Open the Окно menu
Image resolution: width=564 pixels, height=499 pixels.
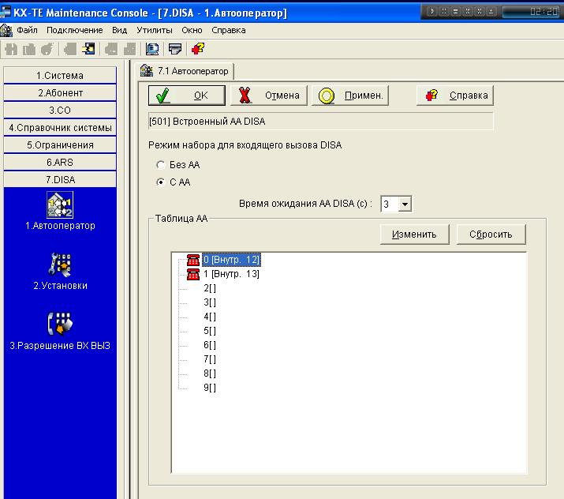192,30
